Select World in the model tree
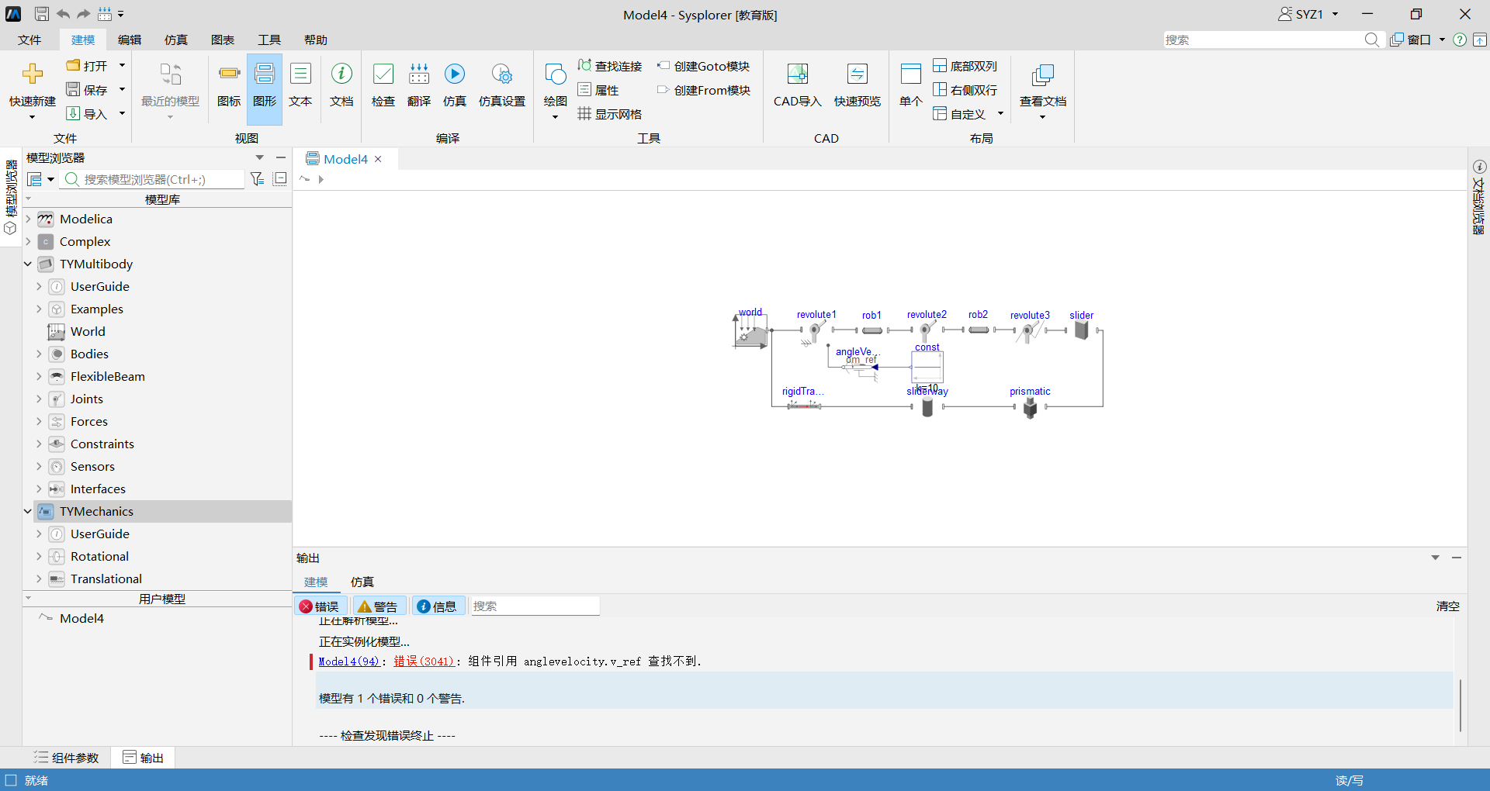This screenshot has width=1490, height=791. [88, 331]
